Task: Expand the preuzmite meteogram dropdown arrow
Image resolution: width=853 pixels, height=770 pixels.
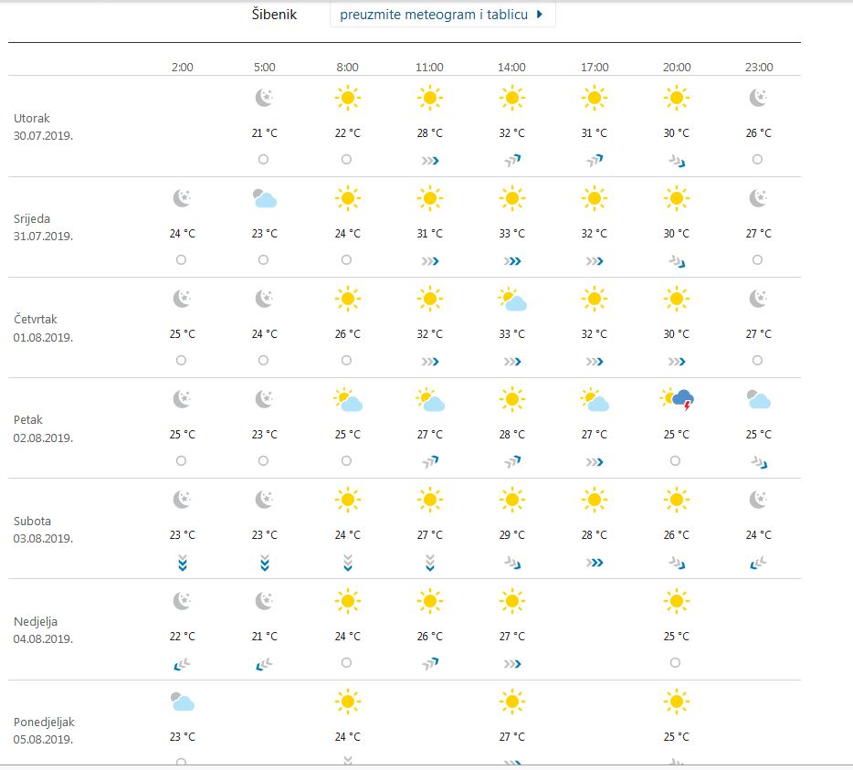Action: click(x=541, y=15)
